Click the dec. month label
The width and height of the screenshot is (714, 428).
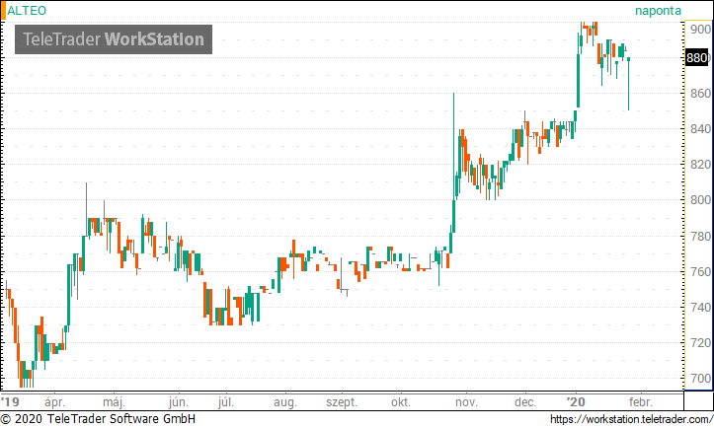click(525, 402)
